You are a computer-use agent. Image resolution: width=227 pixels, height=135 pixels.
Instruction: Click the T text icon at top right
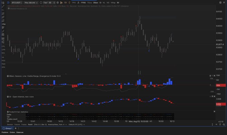tap(224, 3)
